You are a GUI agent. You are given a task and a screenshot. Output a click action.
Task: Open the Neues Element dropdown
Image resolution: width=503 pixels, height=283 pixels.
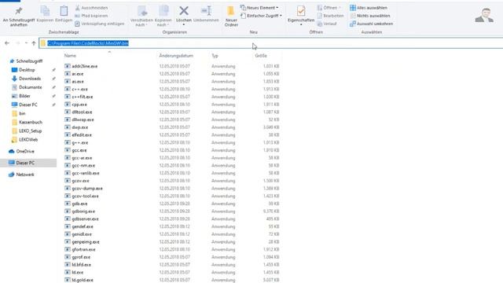259,8
